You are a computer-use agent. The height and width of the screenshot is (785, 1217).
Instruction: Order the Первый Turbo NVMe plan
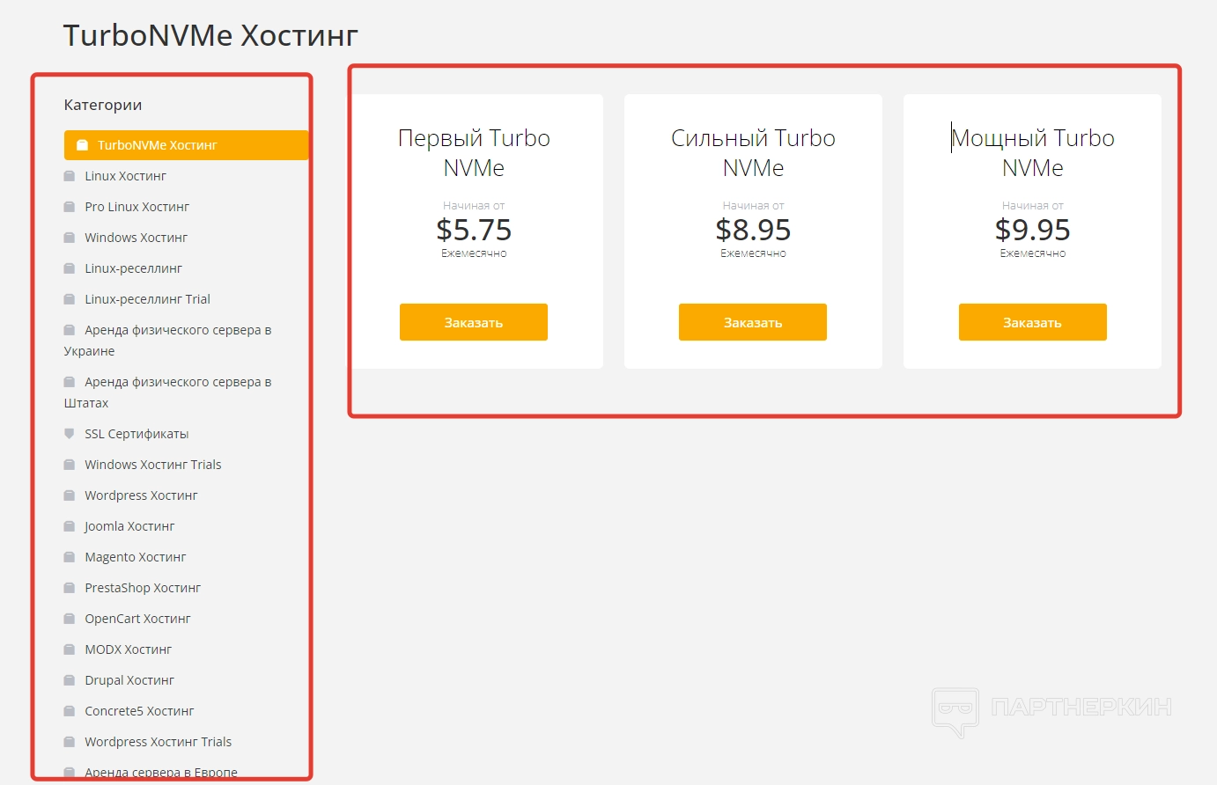click(474, 322)
